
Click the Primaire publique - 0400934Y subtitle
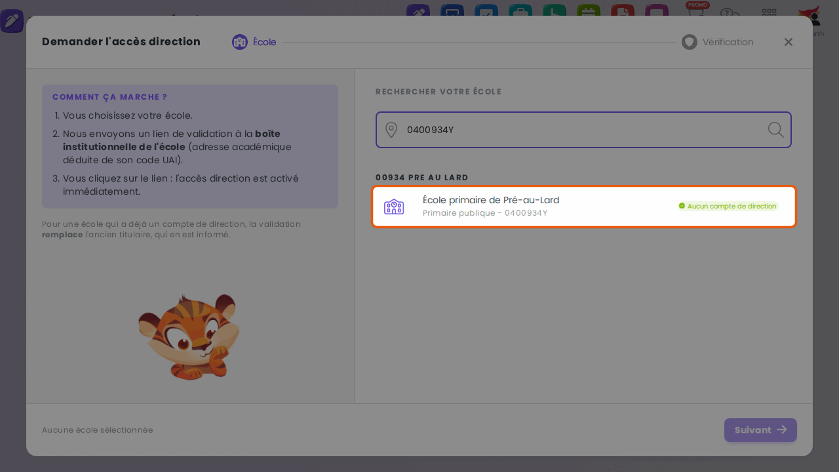tap(485, 213)
